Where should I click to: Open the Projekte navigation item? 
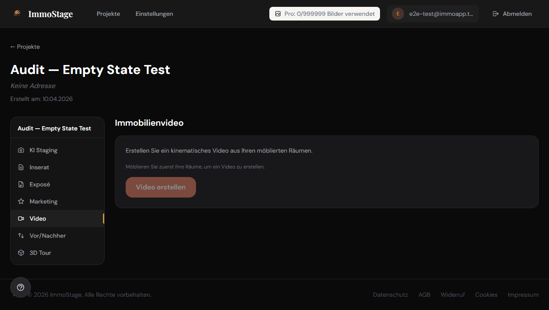[x=108, y=14]
